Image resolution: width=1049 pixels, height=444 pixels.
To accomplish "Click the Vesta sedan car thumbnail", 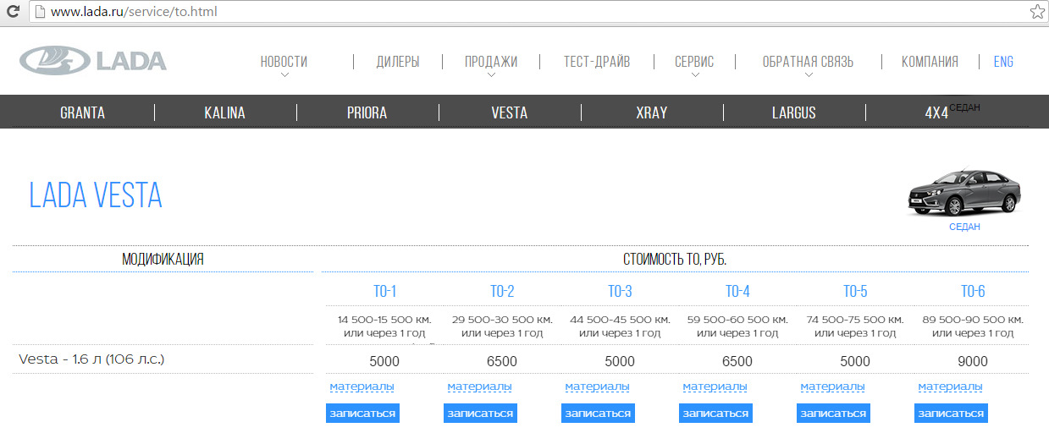I will tap(963, 194).
